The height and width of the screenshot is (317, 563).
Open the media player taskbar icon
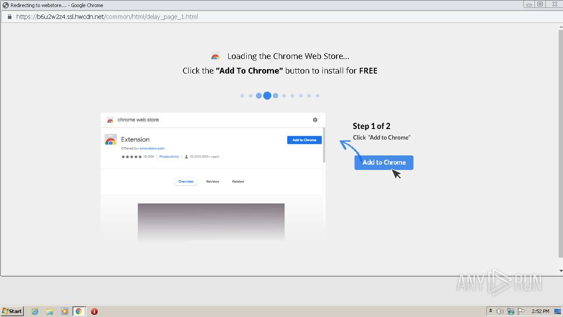tap(64, 311)
